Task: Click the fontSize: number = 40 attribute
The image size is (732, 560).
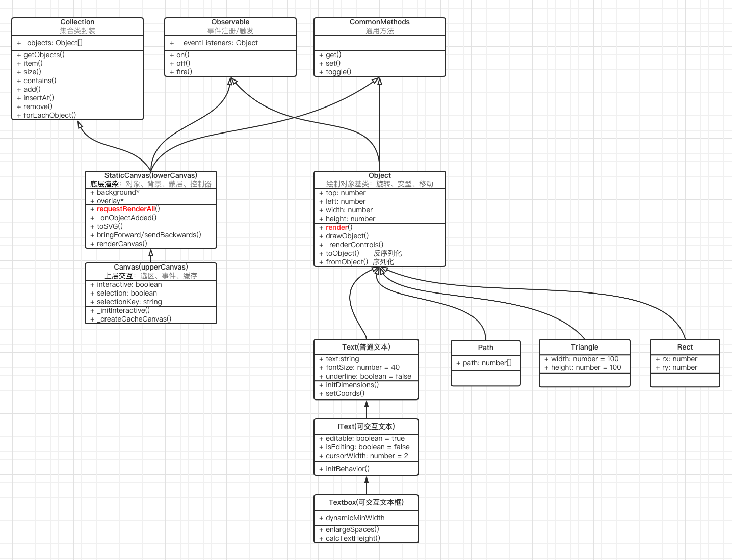Action: pyautogui.click(x=362, y=367)
